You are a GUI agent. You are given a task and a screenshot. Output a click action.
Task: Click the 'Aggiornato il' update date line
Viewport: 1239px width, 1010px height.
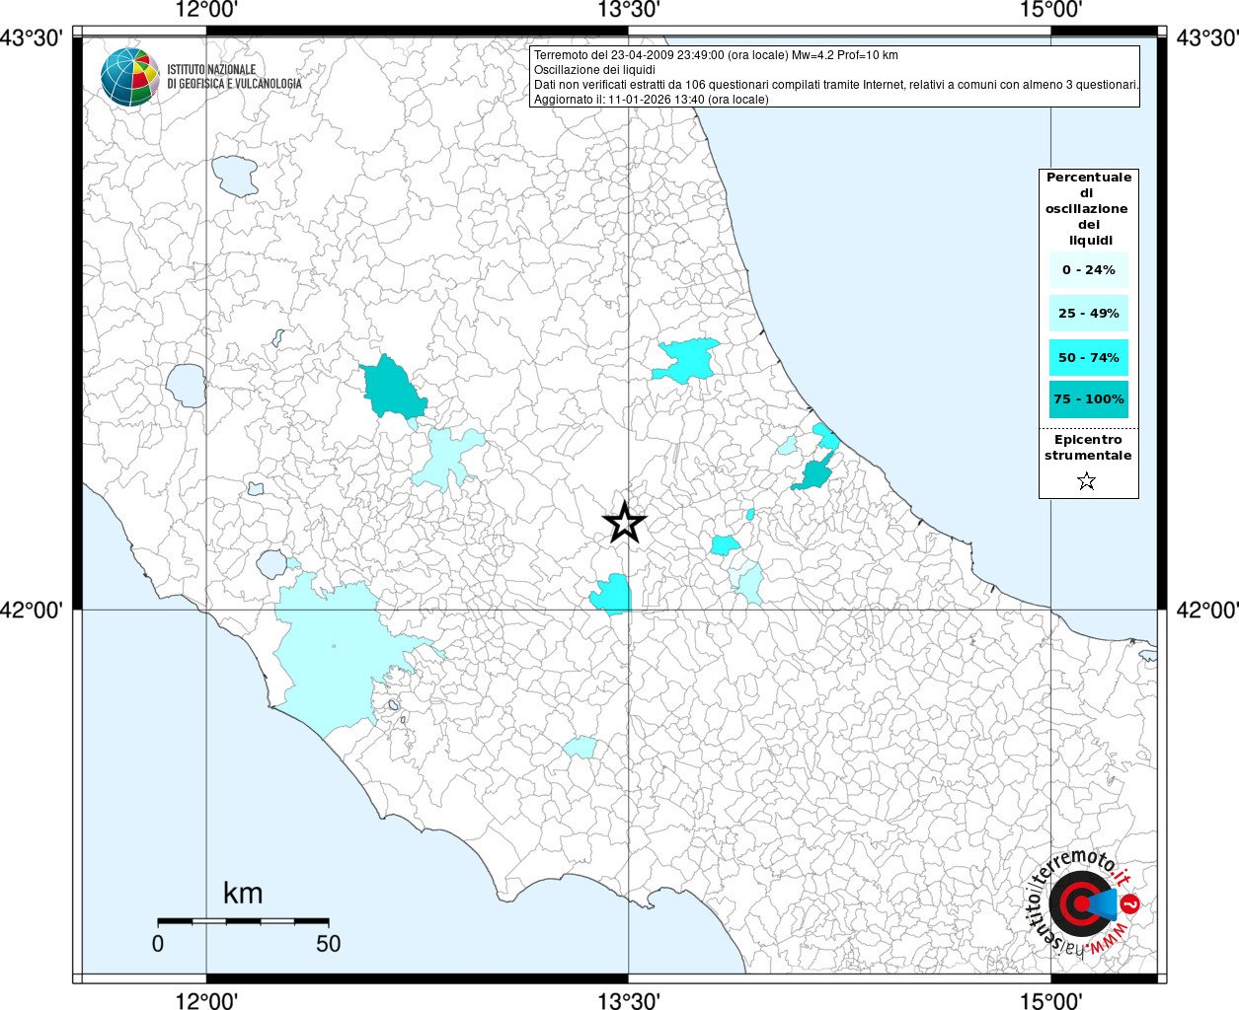point(651,100)
